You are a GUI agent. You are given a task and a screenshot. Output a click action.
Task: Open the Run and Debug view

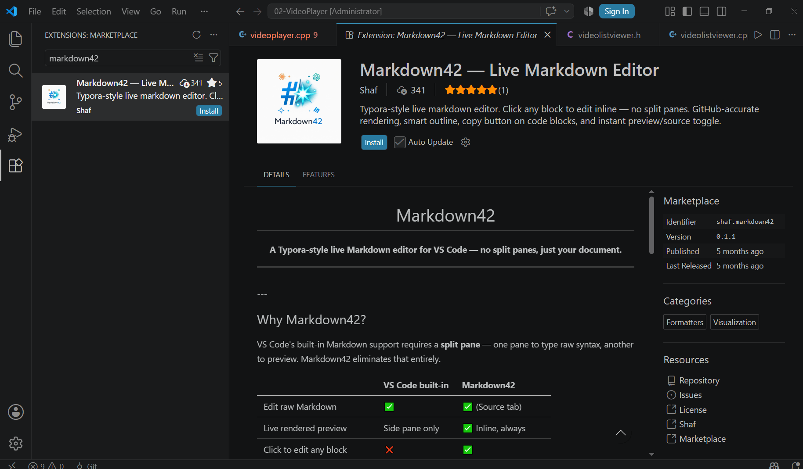(15, 134)
